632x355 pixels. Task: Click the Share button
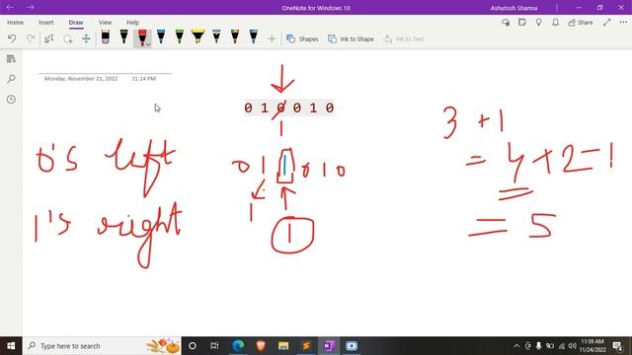coord(581,23)
